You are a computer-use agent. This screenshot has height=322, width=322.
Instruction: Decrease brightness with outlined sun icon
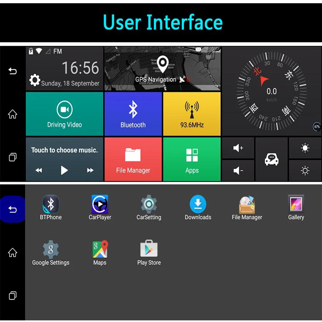coord(305,171)
